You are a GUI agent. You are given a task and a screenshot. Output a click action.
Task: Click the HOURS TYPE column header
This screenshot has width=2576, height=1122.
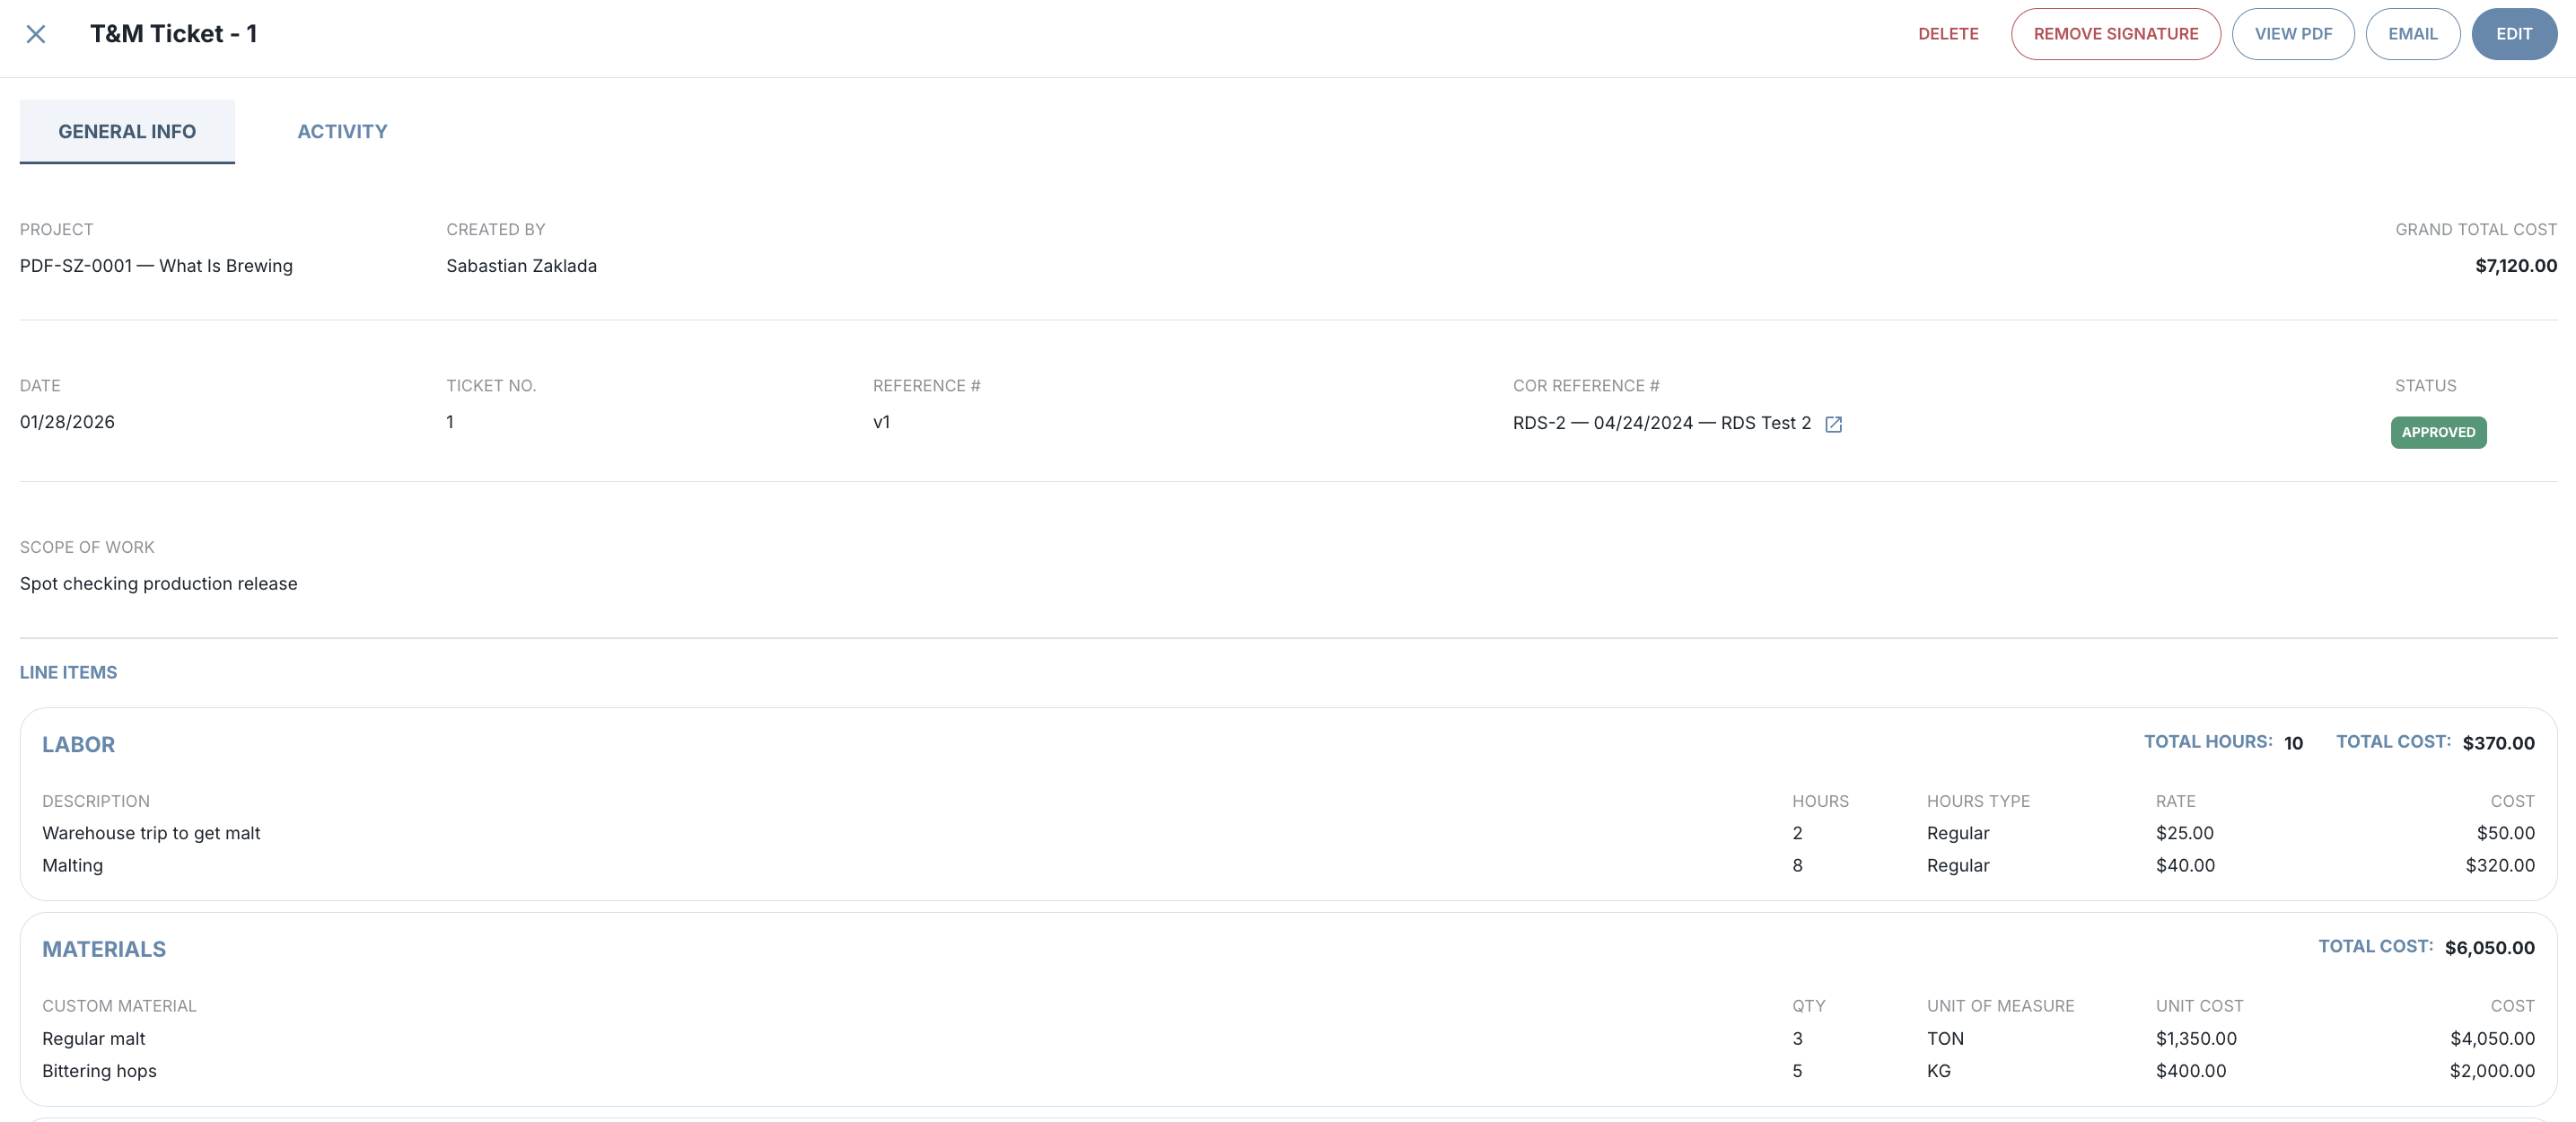[x=1977, y=801]
